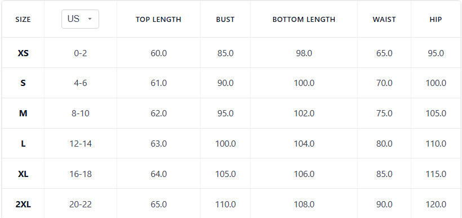Click the 2XL hip value 120.0
This screenshot has height=218, width=462.
pos(436,204)
